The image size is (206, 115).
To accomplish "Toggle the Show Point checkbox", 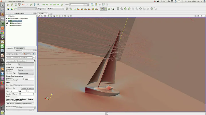I will click(7, 88).
